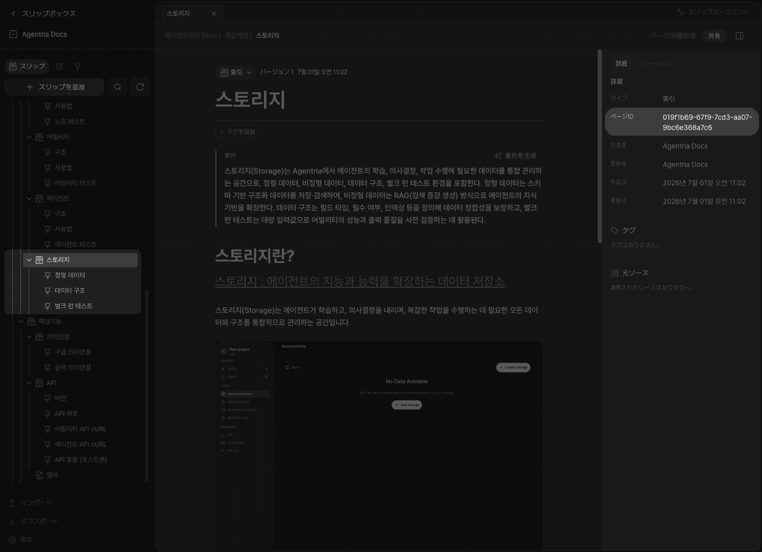Switch to the バージョン tab
The height and width of the screenshot is (552, 762).
[656, 64]
